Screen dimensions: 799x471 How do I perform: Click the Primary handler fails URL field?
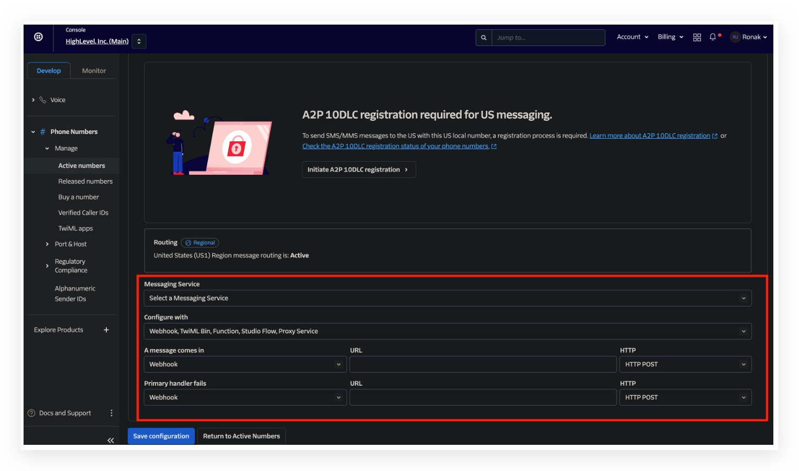click(483, 397)
